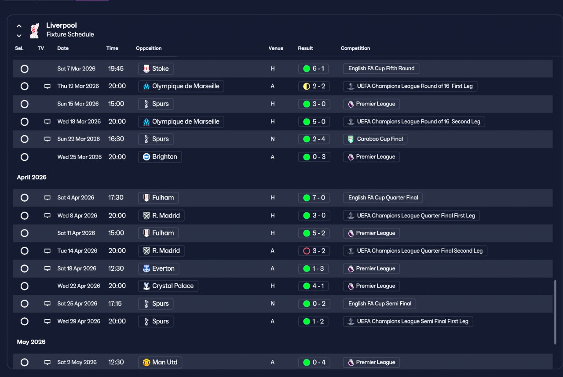The width and height of the screenshot is (563, 377).
Task: Open the 5 - 0 Marseille result
Action: (x=314, y=122)
